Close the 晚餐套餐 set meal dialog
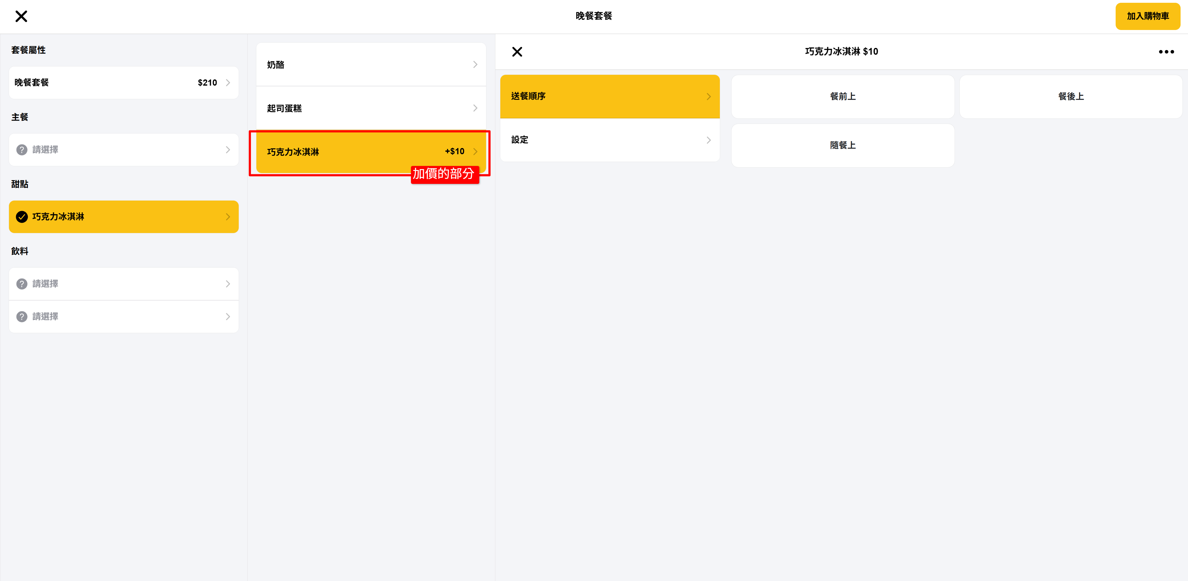 21,17
